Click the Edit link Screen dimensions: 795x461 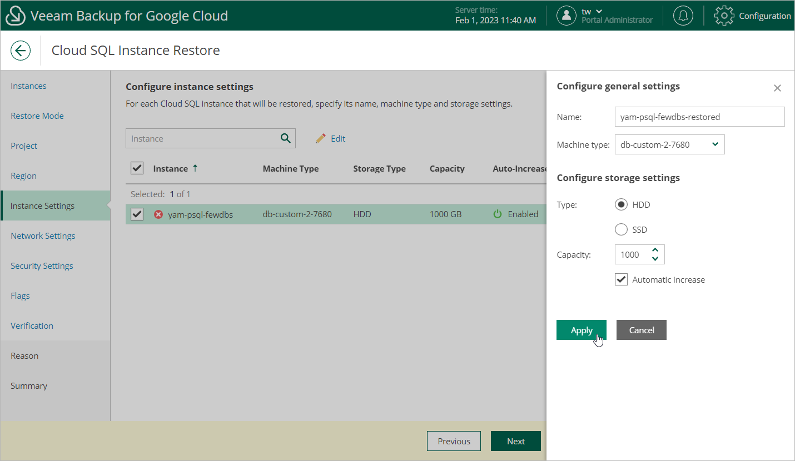coord(338,139)
